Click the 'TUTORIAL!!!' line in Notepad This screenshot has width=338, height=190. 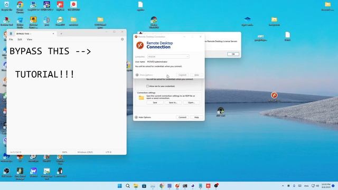point(44,74)
